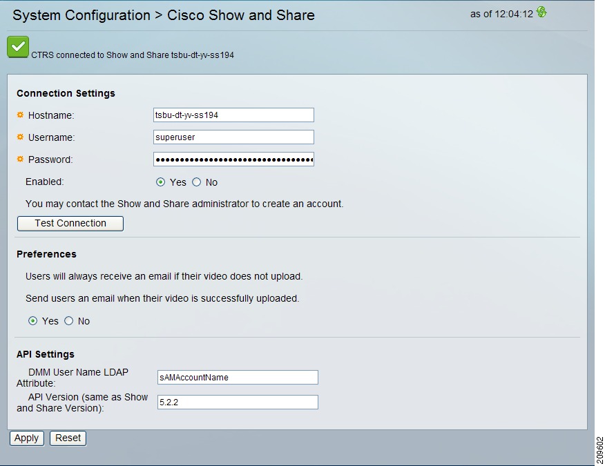Select Yes for Enabled
The image size is (605, 466).
[160, 182]
